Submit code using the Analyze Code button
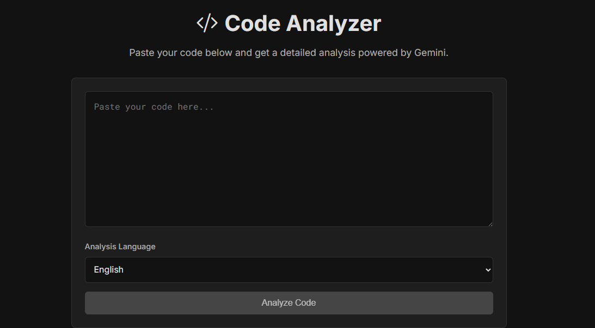This screenshot has width=595, height=328. [x=289, y=303]
